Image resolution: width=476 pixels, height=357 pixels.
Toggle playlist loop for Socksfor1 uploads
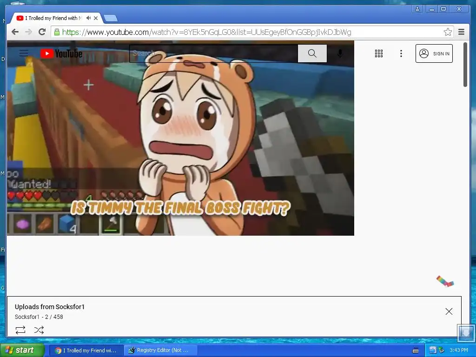(20, 330)
